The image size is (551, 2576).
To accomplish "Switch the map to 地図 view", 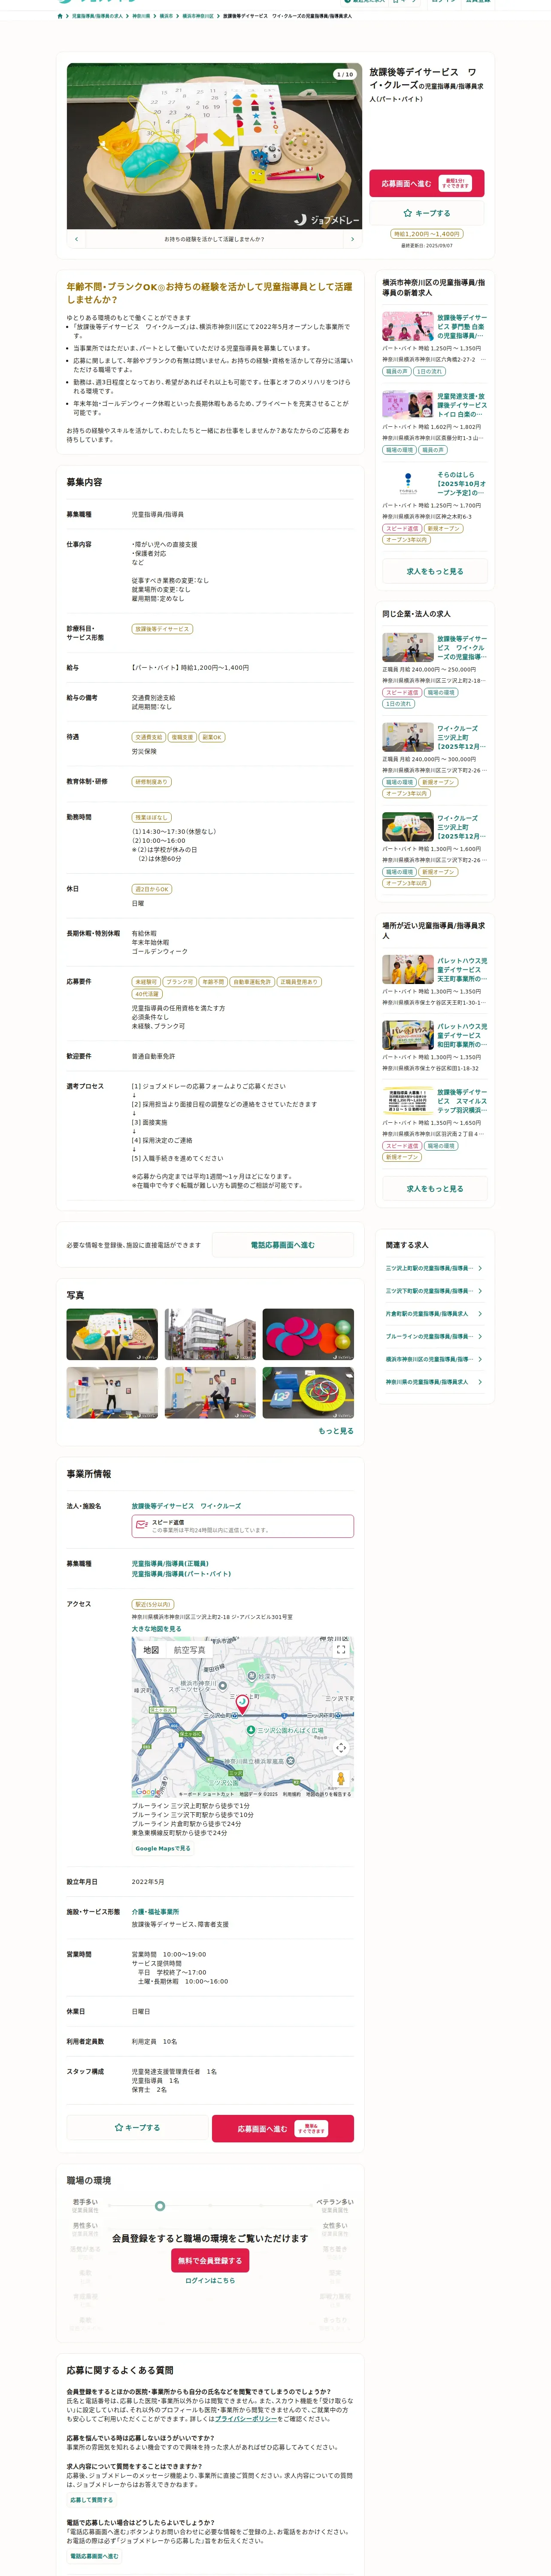I will tap(151, 1650).
